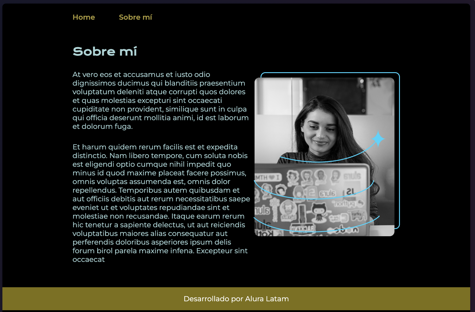Click the portrait photo of woman with laptop
The width and height of the screenshot is (475, 312).
325,157
